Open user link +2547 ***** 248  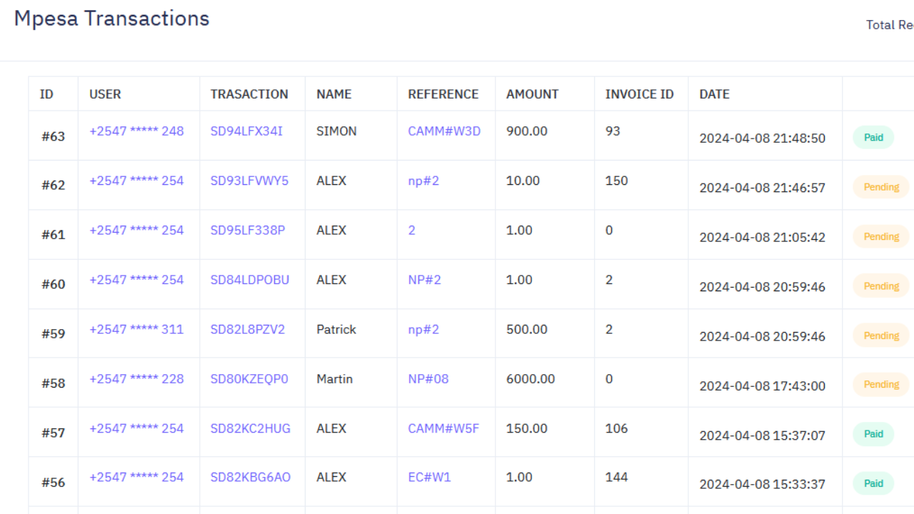136,131
